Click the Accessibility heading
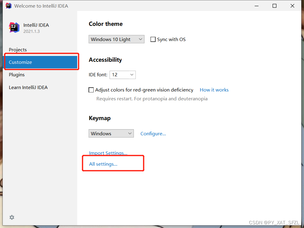304x228 pixels. [x=105, y=60]
